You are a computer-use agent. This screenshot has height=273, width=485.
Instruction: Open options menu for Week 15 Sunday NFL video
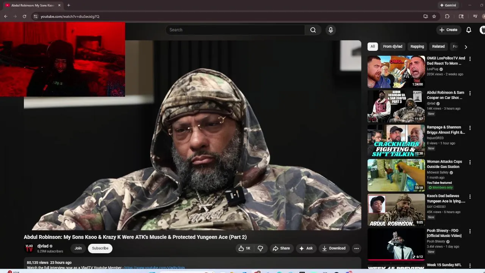[470, 266]
